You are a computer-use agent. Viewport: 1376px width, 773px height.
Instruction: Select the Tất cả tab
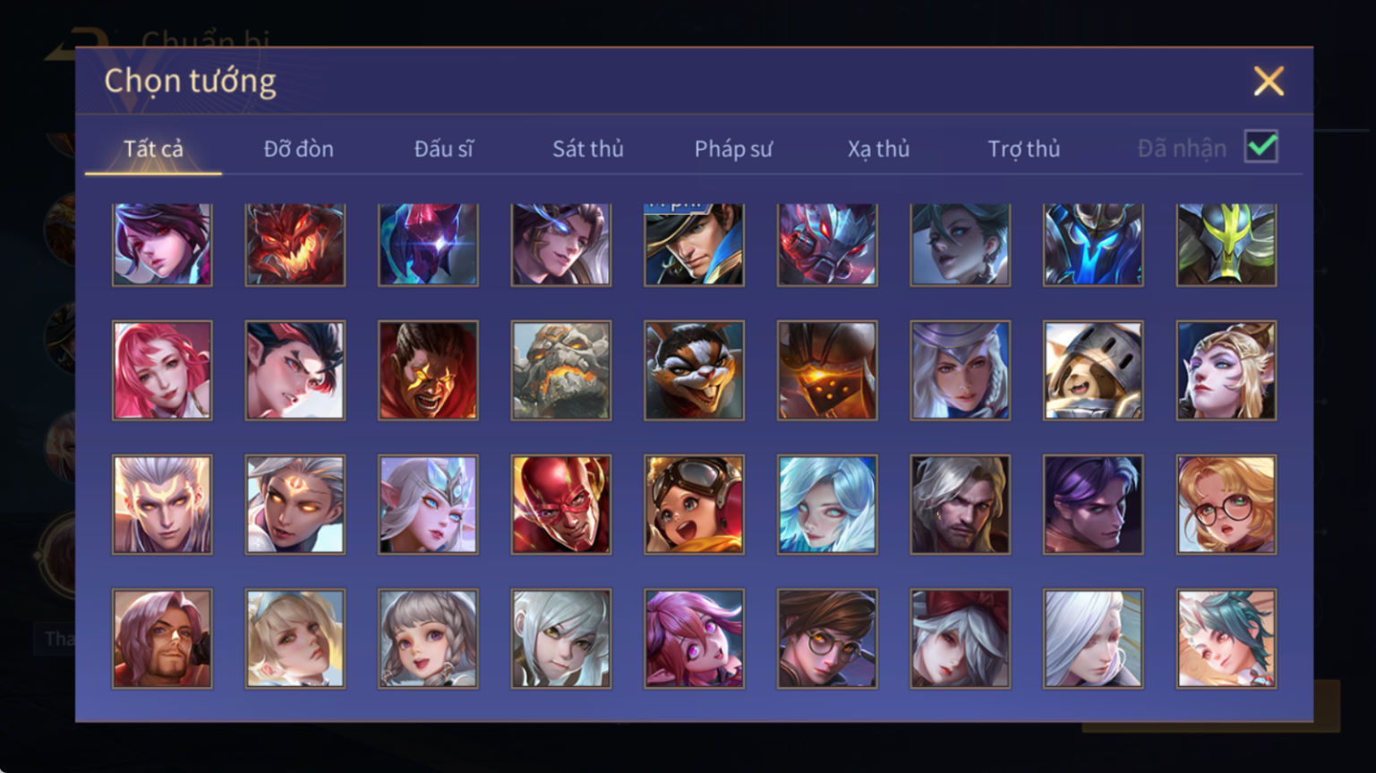pos(153,149)
